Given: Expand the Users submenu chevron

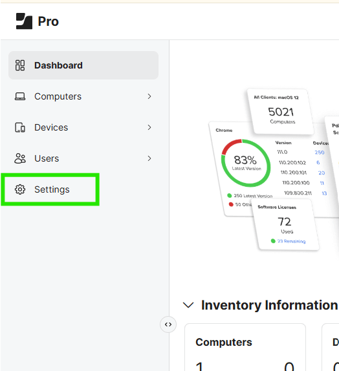Looking at the screenshot, I should [149, 158].
